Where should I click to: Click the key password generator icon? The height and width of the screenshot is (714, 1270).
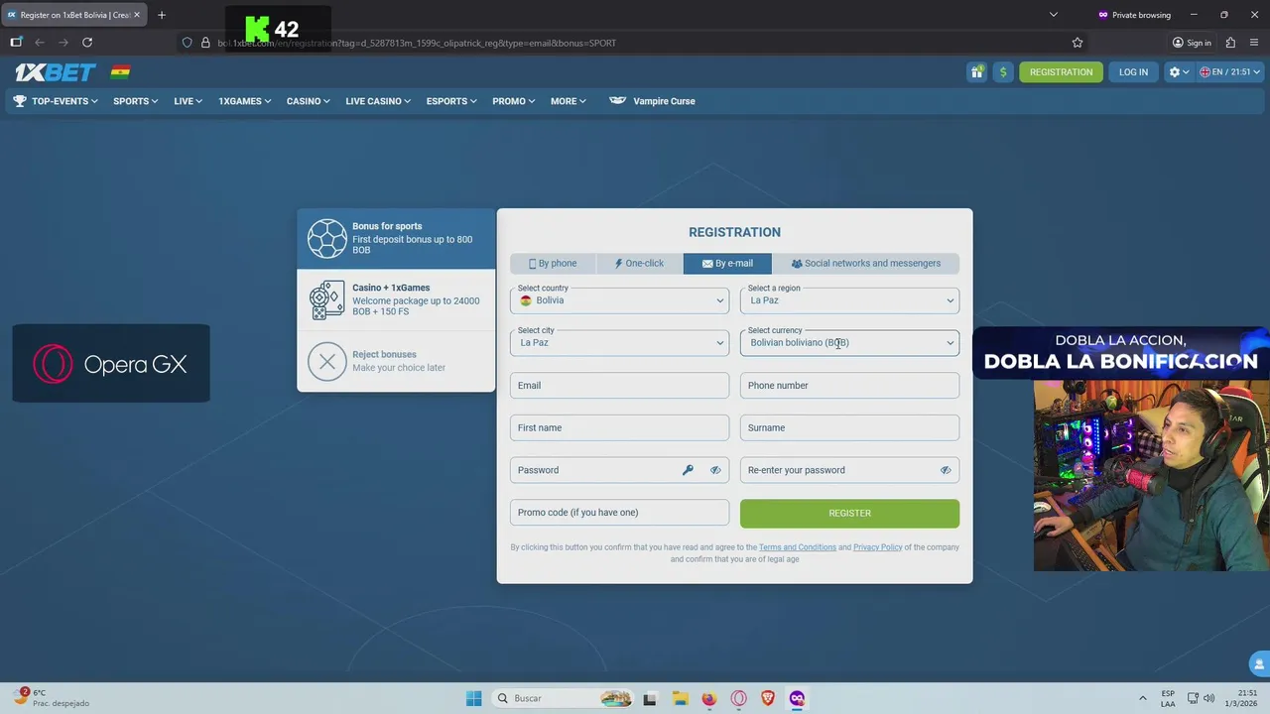point(688,470)
